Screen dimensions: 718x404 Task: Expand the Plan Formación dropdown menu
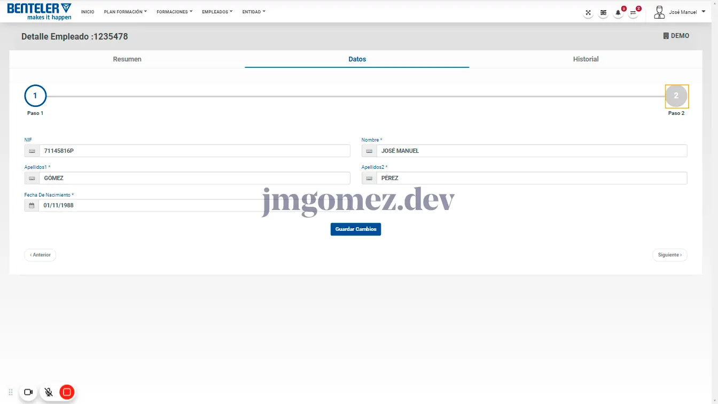[x=125, y=12]
